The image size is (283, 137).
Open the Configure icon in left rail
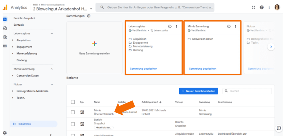pyautogui.click(x=5, y=46)
